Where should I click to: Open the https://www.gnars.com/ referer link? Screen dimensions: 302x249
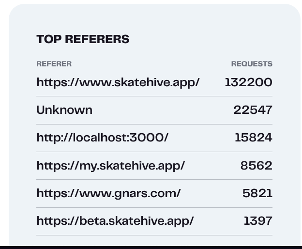tap(108, 193)
